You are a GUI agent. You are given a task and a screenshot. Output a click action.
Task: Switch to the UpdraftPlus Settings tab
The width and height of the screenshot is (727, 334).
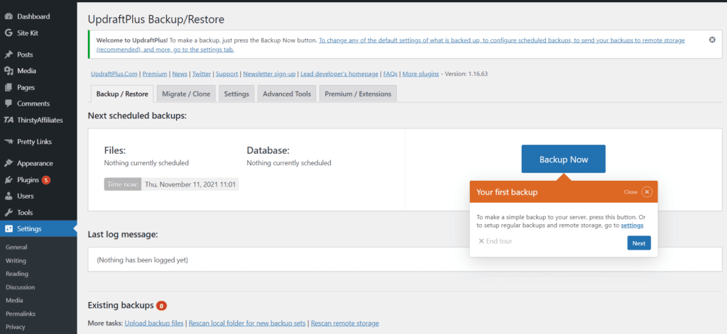coord(236,94)
